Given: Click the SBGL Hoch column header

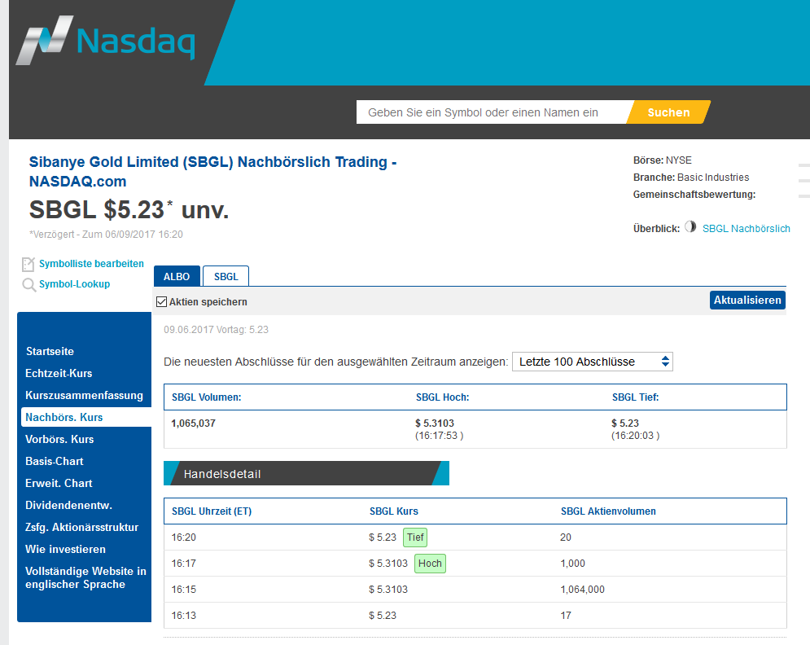Looking at the screenshot, I should pos(443,397).
